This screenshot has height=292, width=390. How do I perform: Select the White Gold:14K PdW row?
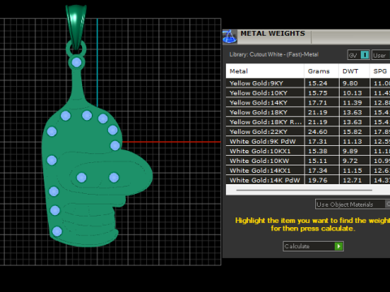coord(308,180)
